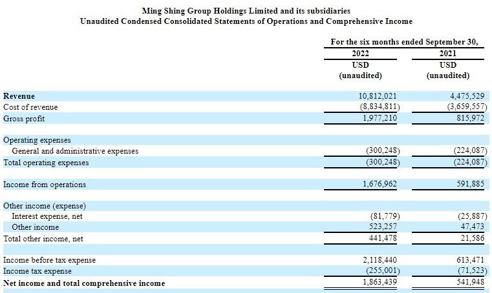
Task: Select cost of revenue value (8,834,811)
Action: pyautogui.click(x=380, y=107)
